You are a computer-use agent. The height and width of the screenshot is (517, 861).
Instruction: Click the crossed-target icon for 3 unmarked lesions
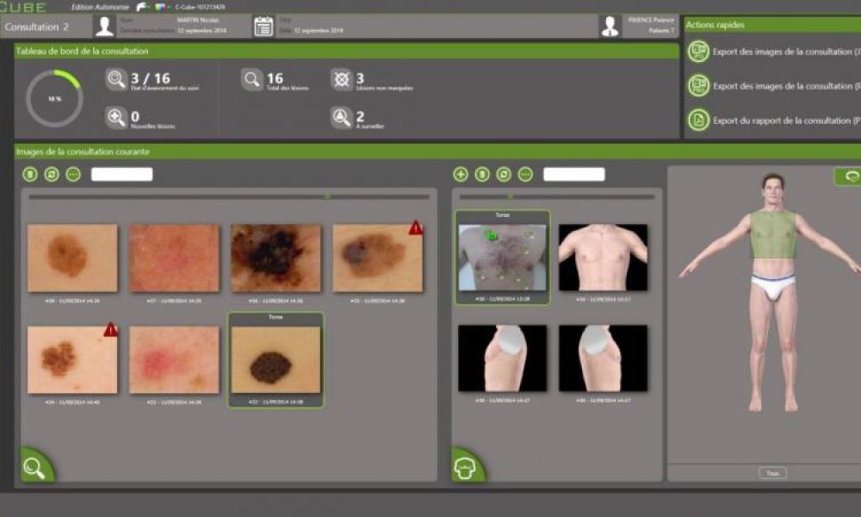click(342, 79)
